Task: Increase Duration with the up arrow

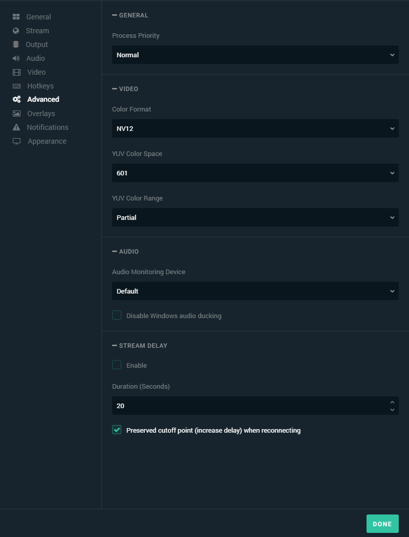Action: coord(392,402)
